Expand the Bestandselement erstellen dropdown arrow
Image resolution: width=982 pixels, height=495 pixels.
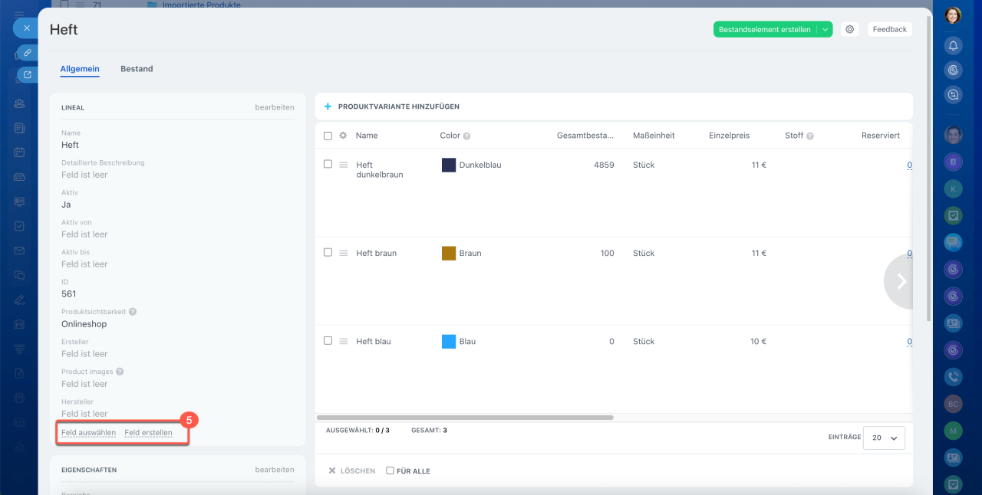825,29
